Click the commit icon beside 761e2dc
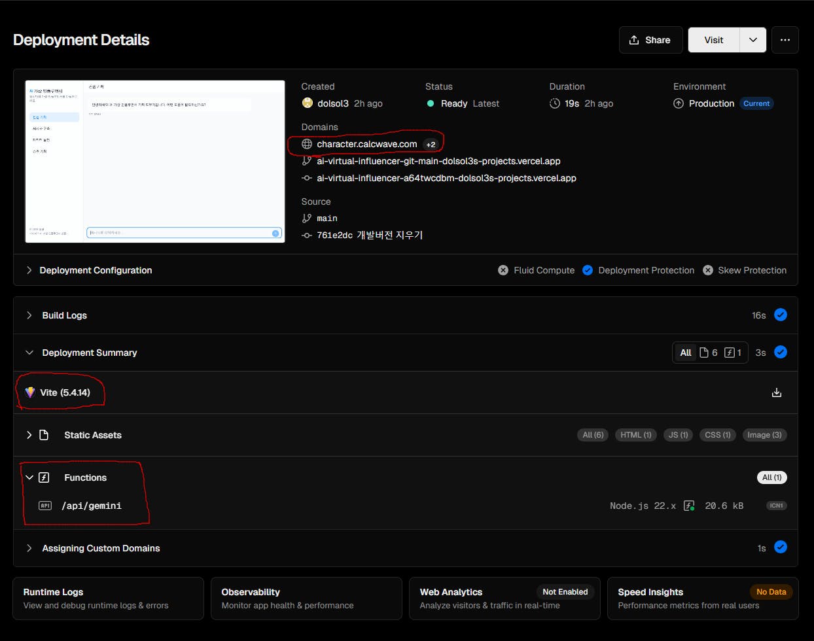The image size is (814, 641). pos(307,235)
